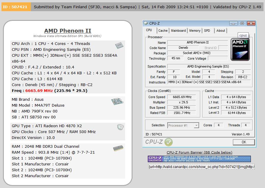The image size is (265, 188).
Task: Click the monitor icon beside GPU Type
Action: click(120, 127)
